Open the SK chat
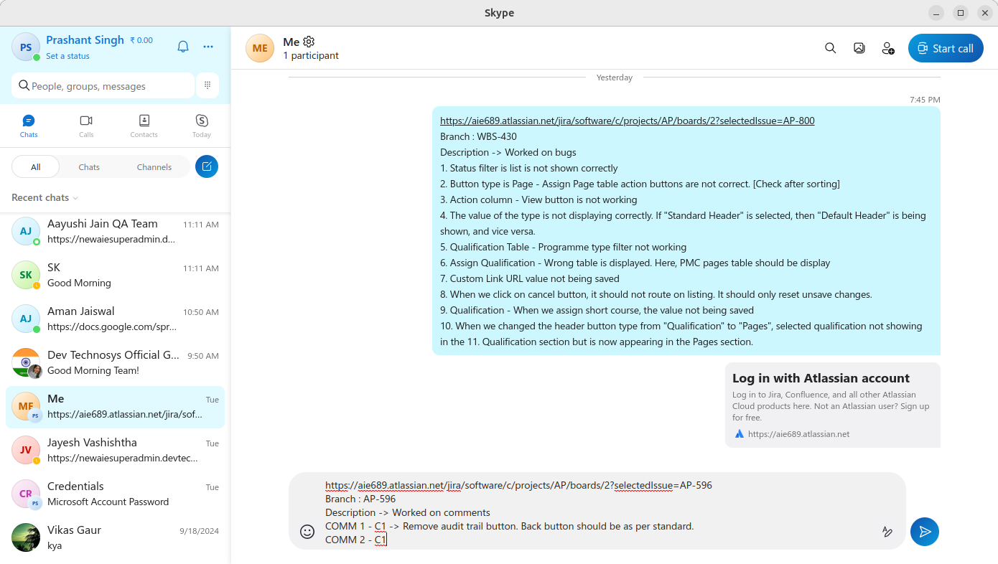This screenshot has height=564, width=998. (x=115, y=275)
